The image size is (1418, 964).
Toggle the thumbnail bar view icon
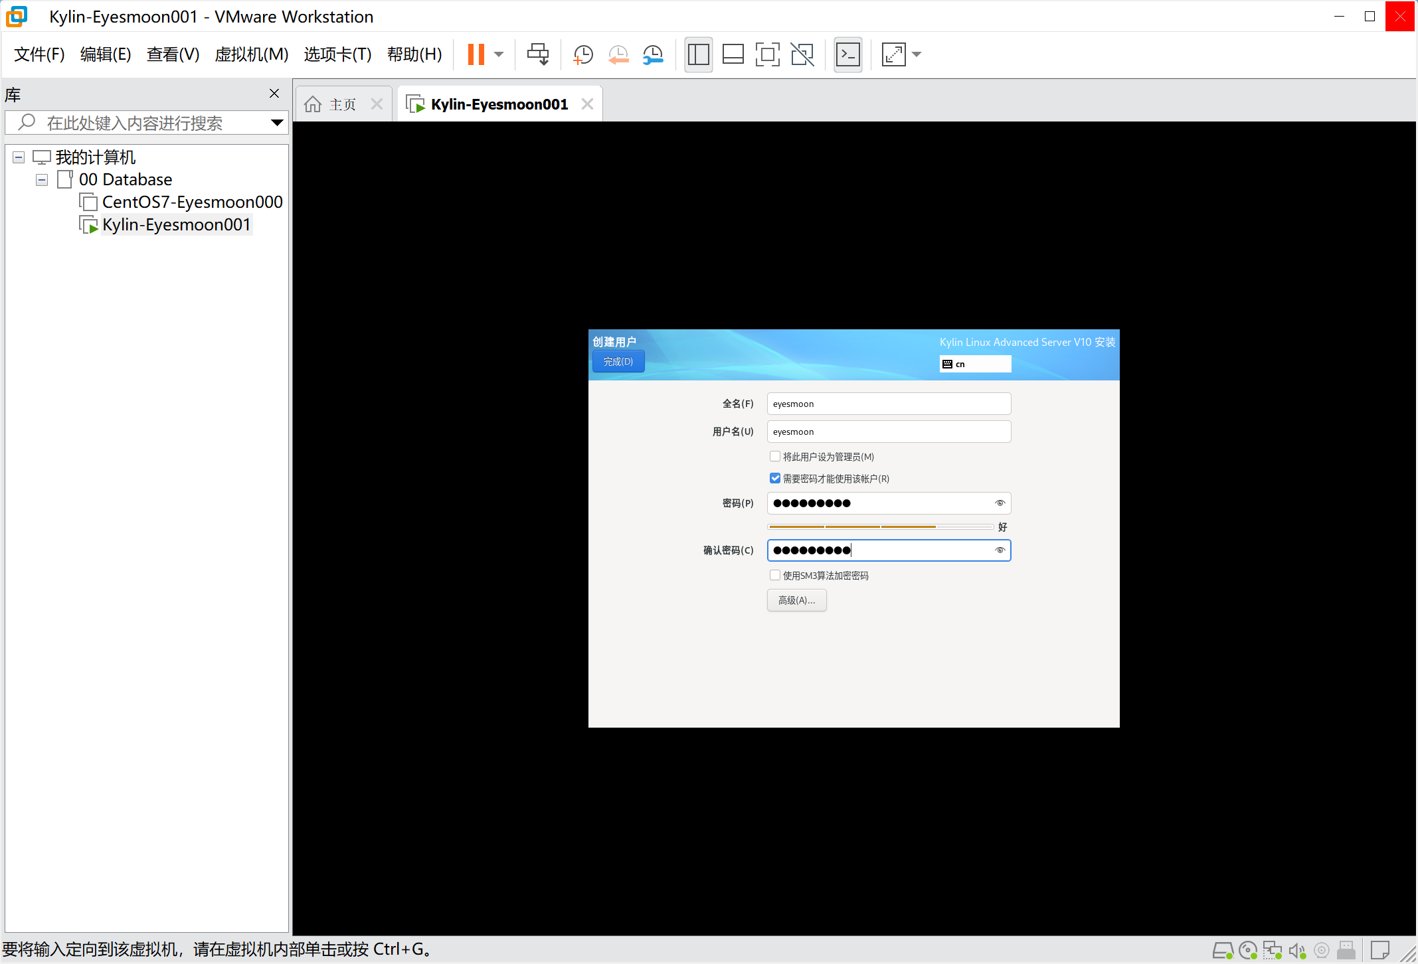point(733,54)
